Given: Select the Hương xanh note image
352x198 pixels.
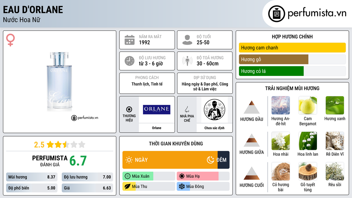Looking at the screenshot, I should click(335, 105).
